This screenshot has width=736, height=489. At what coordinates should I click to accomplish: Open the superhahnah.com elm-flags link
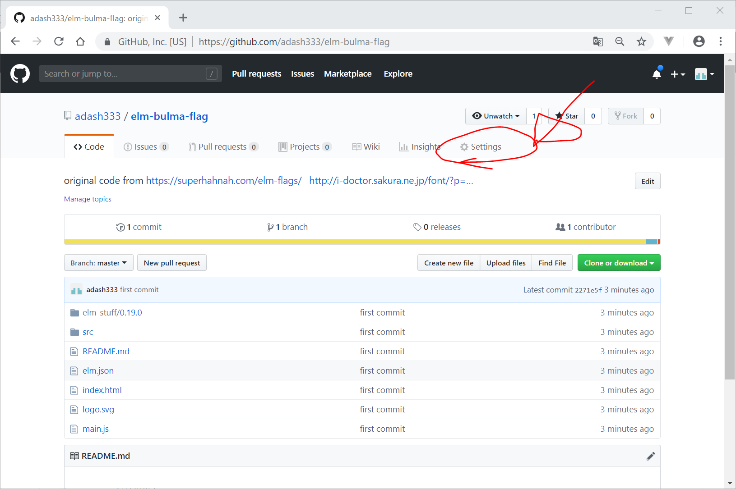[224, 181]
